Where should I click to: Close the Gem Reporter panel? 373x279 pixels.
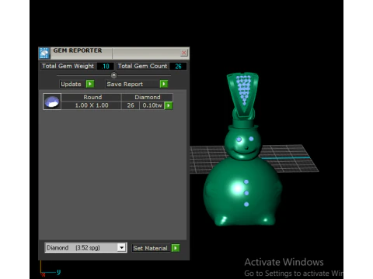184,53
